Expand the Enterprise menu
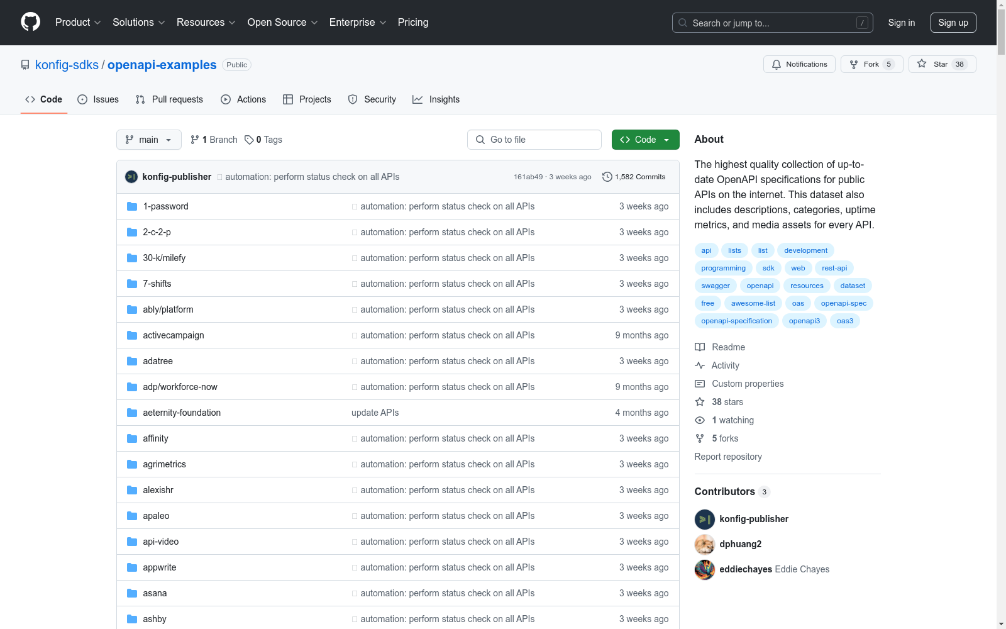The height and width of the screenshot is (629, 1006). 358,23
